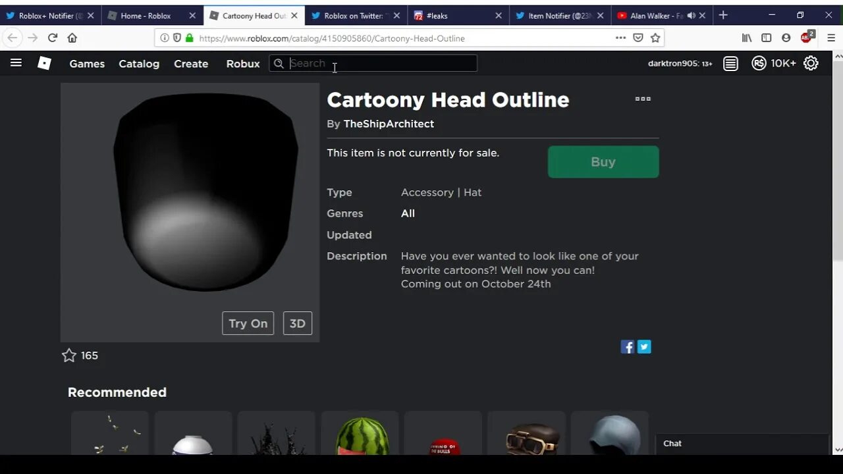The height and width of the screenshot is (474, 843).
Task: Reload the page
Action: coord(52,38)
